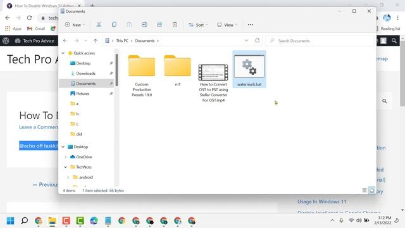405x228 pixels.
Task: Go up one folder level
Action: coord(96,41)
